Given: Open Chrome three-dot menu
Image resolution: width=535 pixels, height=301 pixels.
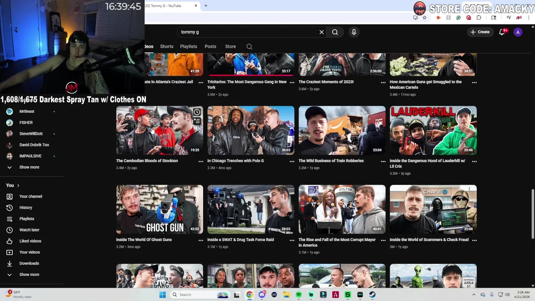Looking at the screenshot, I should click(x=528, y=18).
